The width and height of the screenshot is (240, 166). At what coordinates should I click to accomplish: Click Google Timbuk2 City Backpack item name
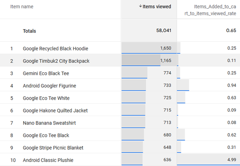(56, 61)
